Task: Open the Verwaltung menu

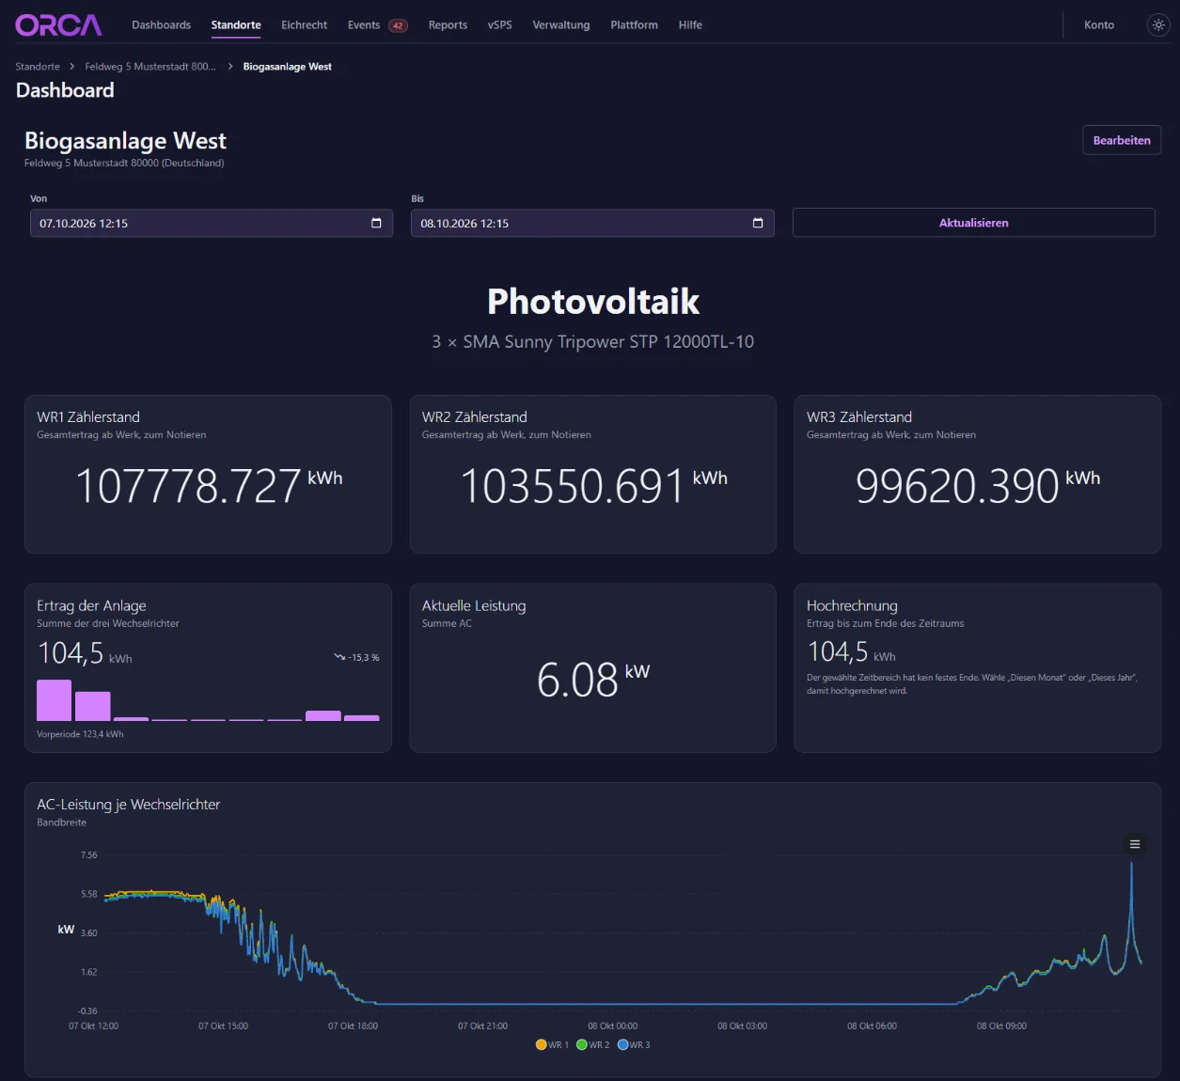Action: coord(561,25)
